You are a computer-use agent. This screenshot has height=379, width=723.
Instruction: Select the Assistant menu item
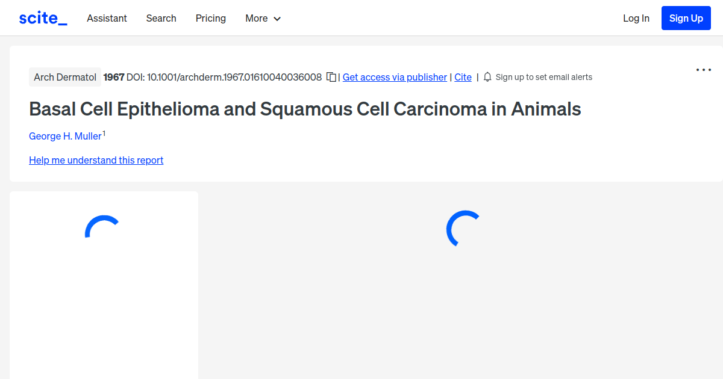(x=107, y=19)
